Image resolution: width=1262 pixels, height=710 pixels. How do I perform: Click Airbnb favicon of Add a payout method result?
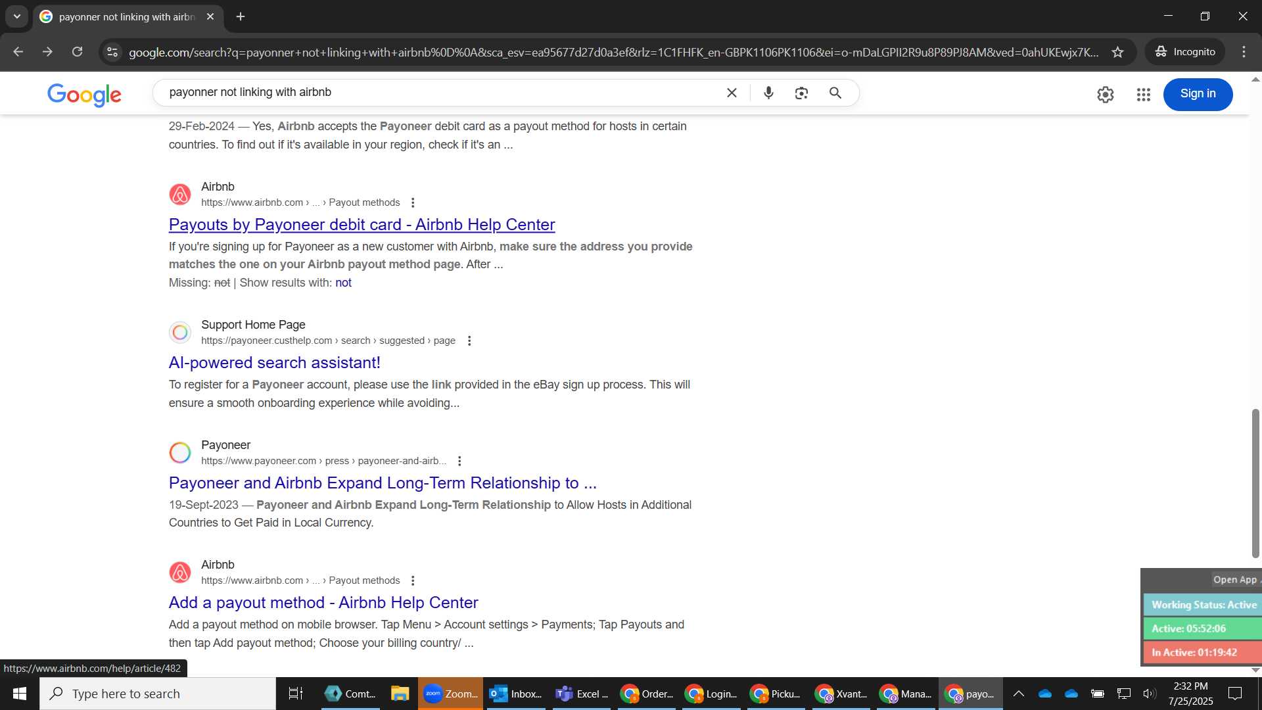click(x=180, y=573)
